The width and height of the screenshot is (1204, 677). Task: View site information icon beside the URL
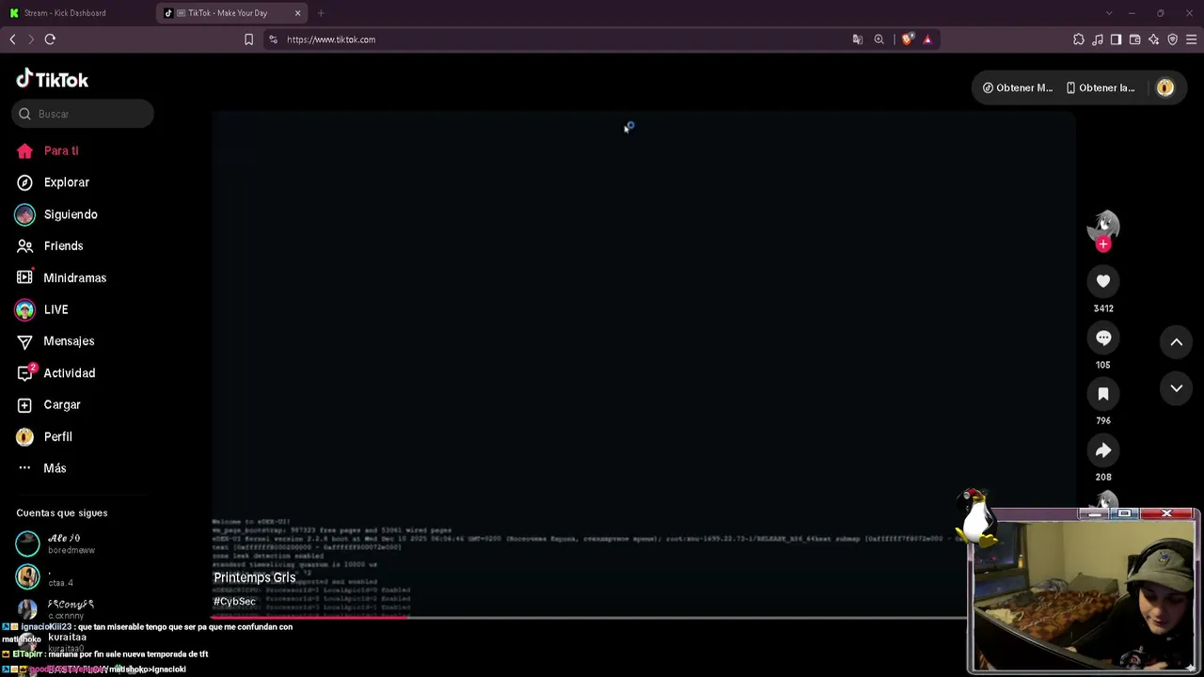[x=273, y=39]
